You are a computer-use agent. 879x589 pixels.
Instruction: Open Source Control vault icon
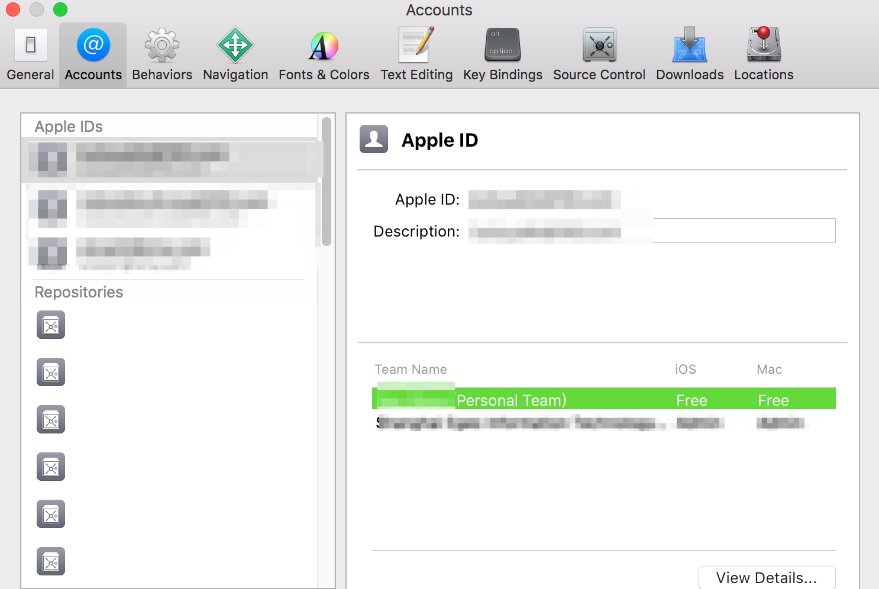599,45
